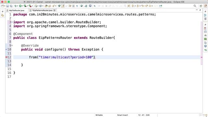This screenshot has width=208, height=117.
Task: Click the @Component annotation on line 6
Action: tap(23, 34)
